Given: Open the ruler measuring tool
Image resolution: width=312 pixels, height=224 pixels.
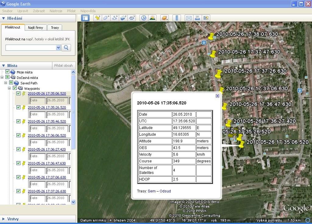Looking at the screenshot, I should 177,18.
